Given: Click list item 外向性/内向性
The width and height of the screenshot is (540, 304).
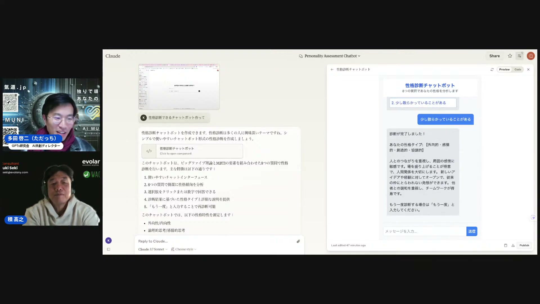Looking at the screenshot, I should tap(159, 223).
